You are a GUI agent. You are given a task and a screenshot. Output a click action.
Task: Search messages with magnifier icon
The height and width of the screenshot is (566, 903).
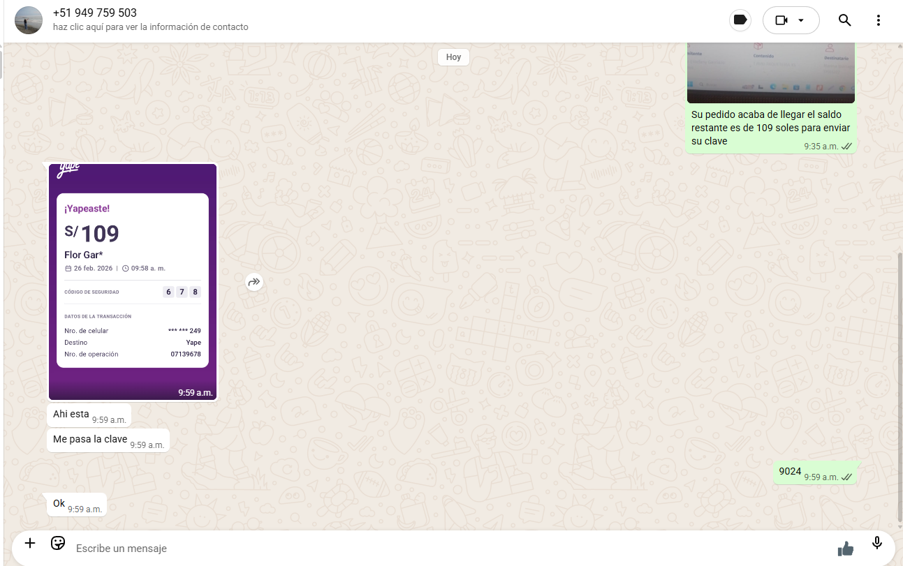coord(844,20)
